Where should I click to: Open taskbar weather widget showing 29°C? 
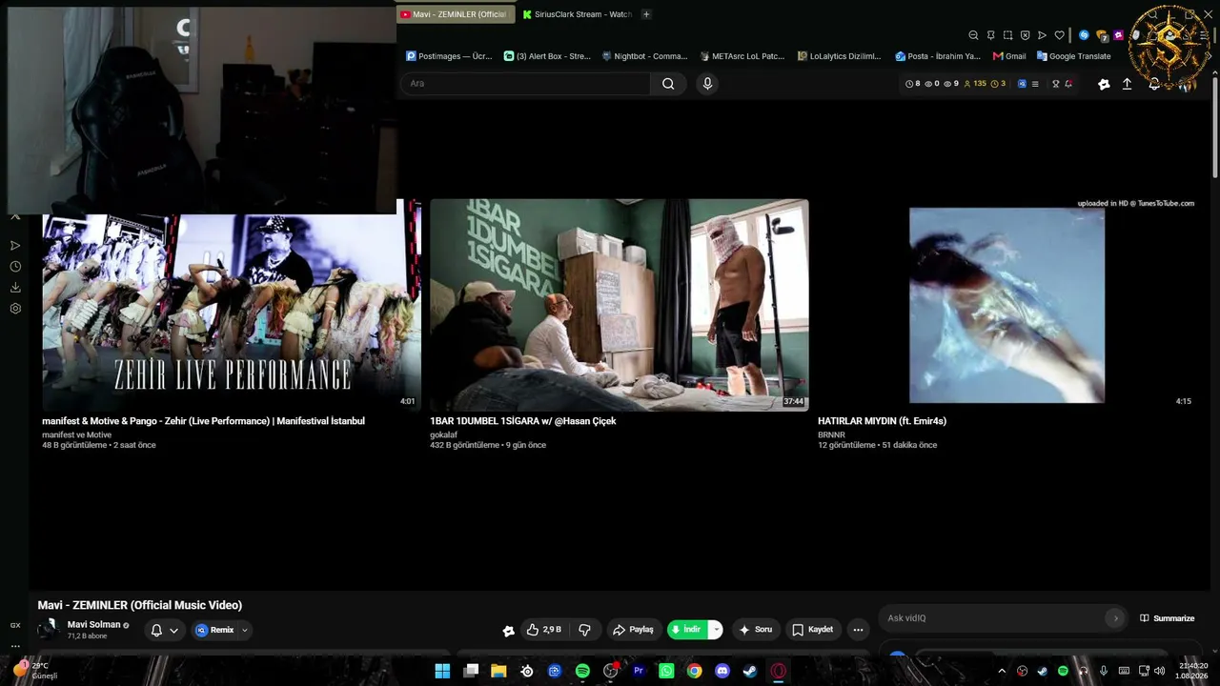tap(35, 671)
